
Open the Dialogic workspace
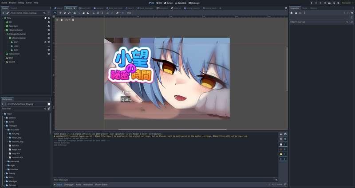[194, 3]
